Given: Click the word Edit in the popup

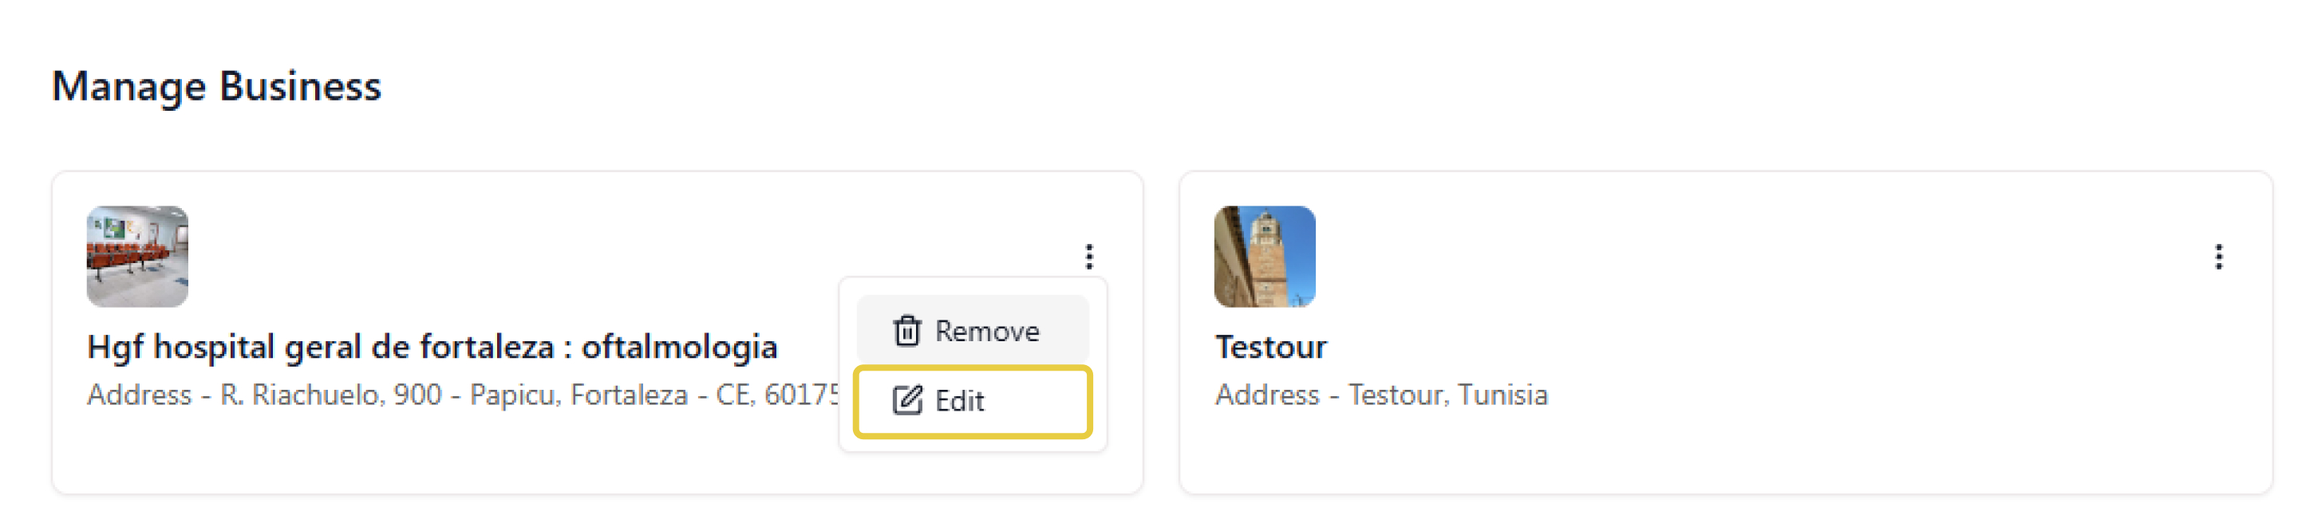Looking at the screenshot, I should (x=959, y=402).
